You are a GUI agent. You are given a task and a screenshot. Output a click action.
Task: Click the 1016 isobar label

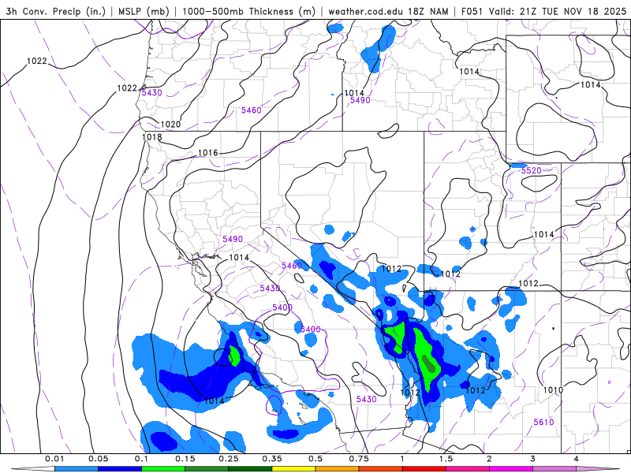208,153
